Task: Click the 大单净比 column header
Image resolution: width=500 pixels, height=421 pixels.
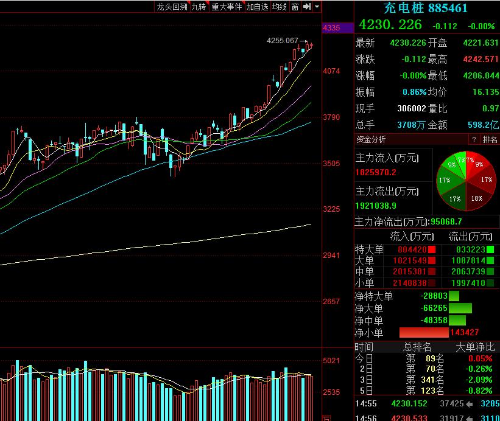Action: click(x=475, y=347)
